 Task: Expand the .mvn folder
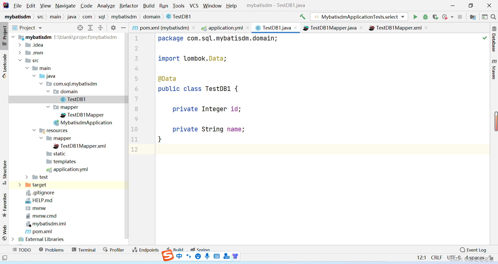(20, 53)
